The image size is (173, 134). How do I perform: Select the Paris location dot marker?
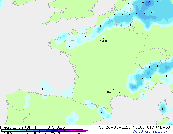tap(103, 38)
